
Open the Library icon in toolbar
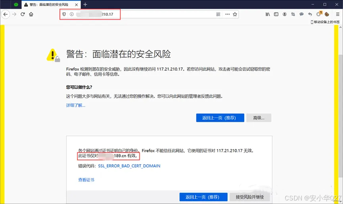268,14
